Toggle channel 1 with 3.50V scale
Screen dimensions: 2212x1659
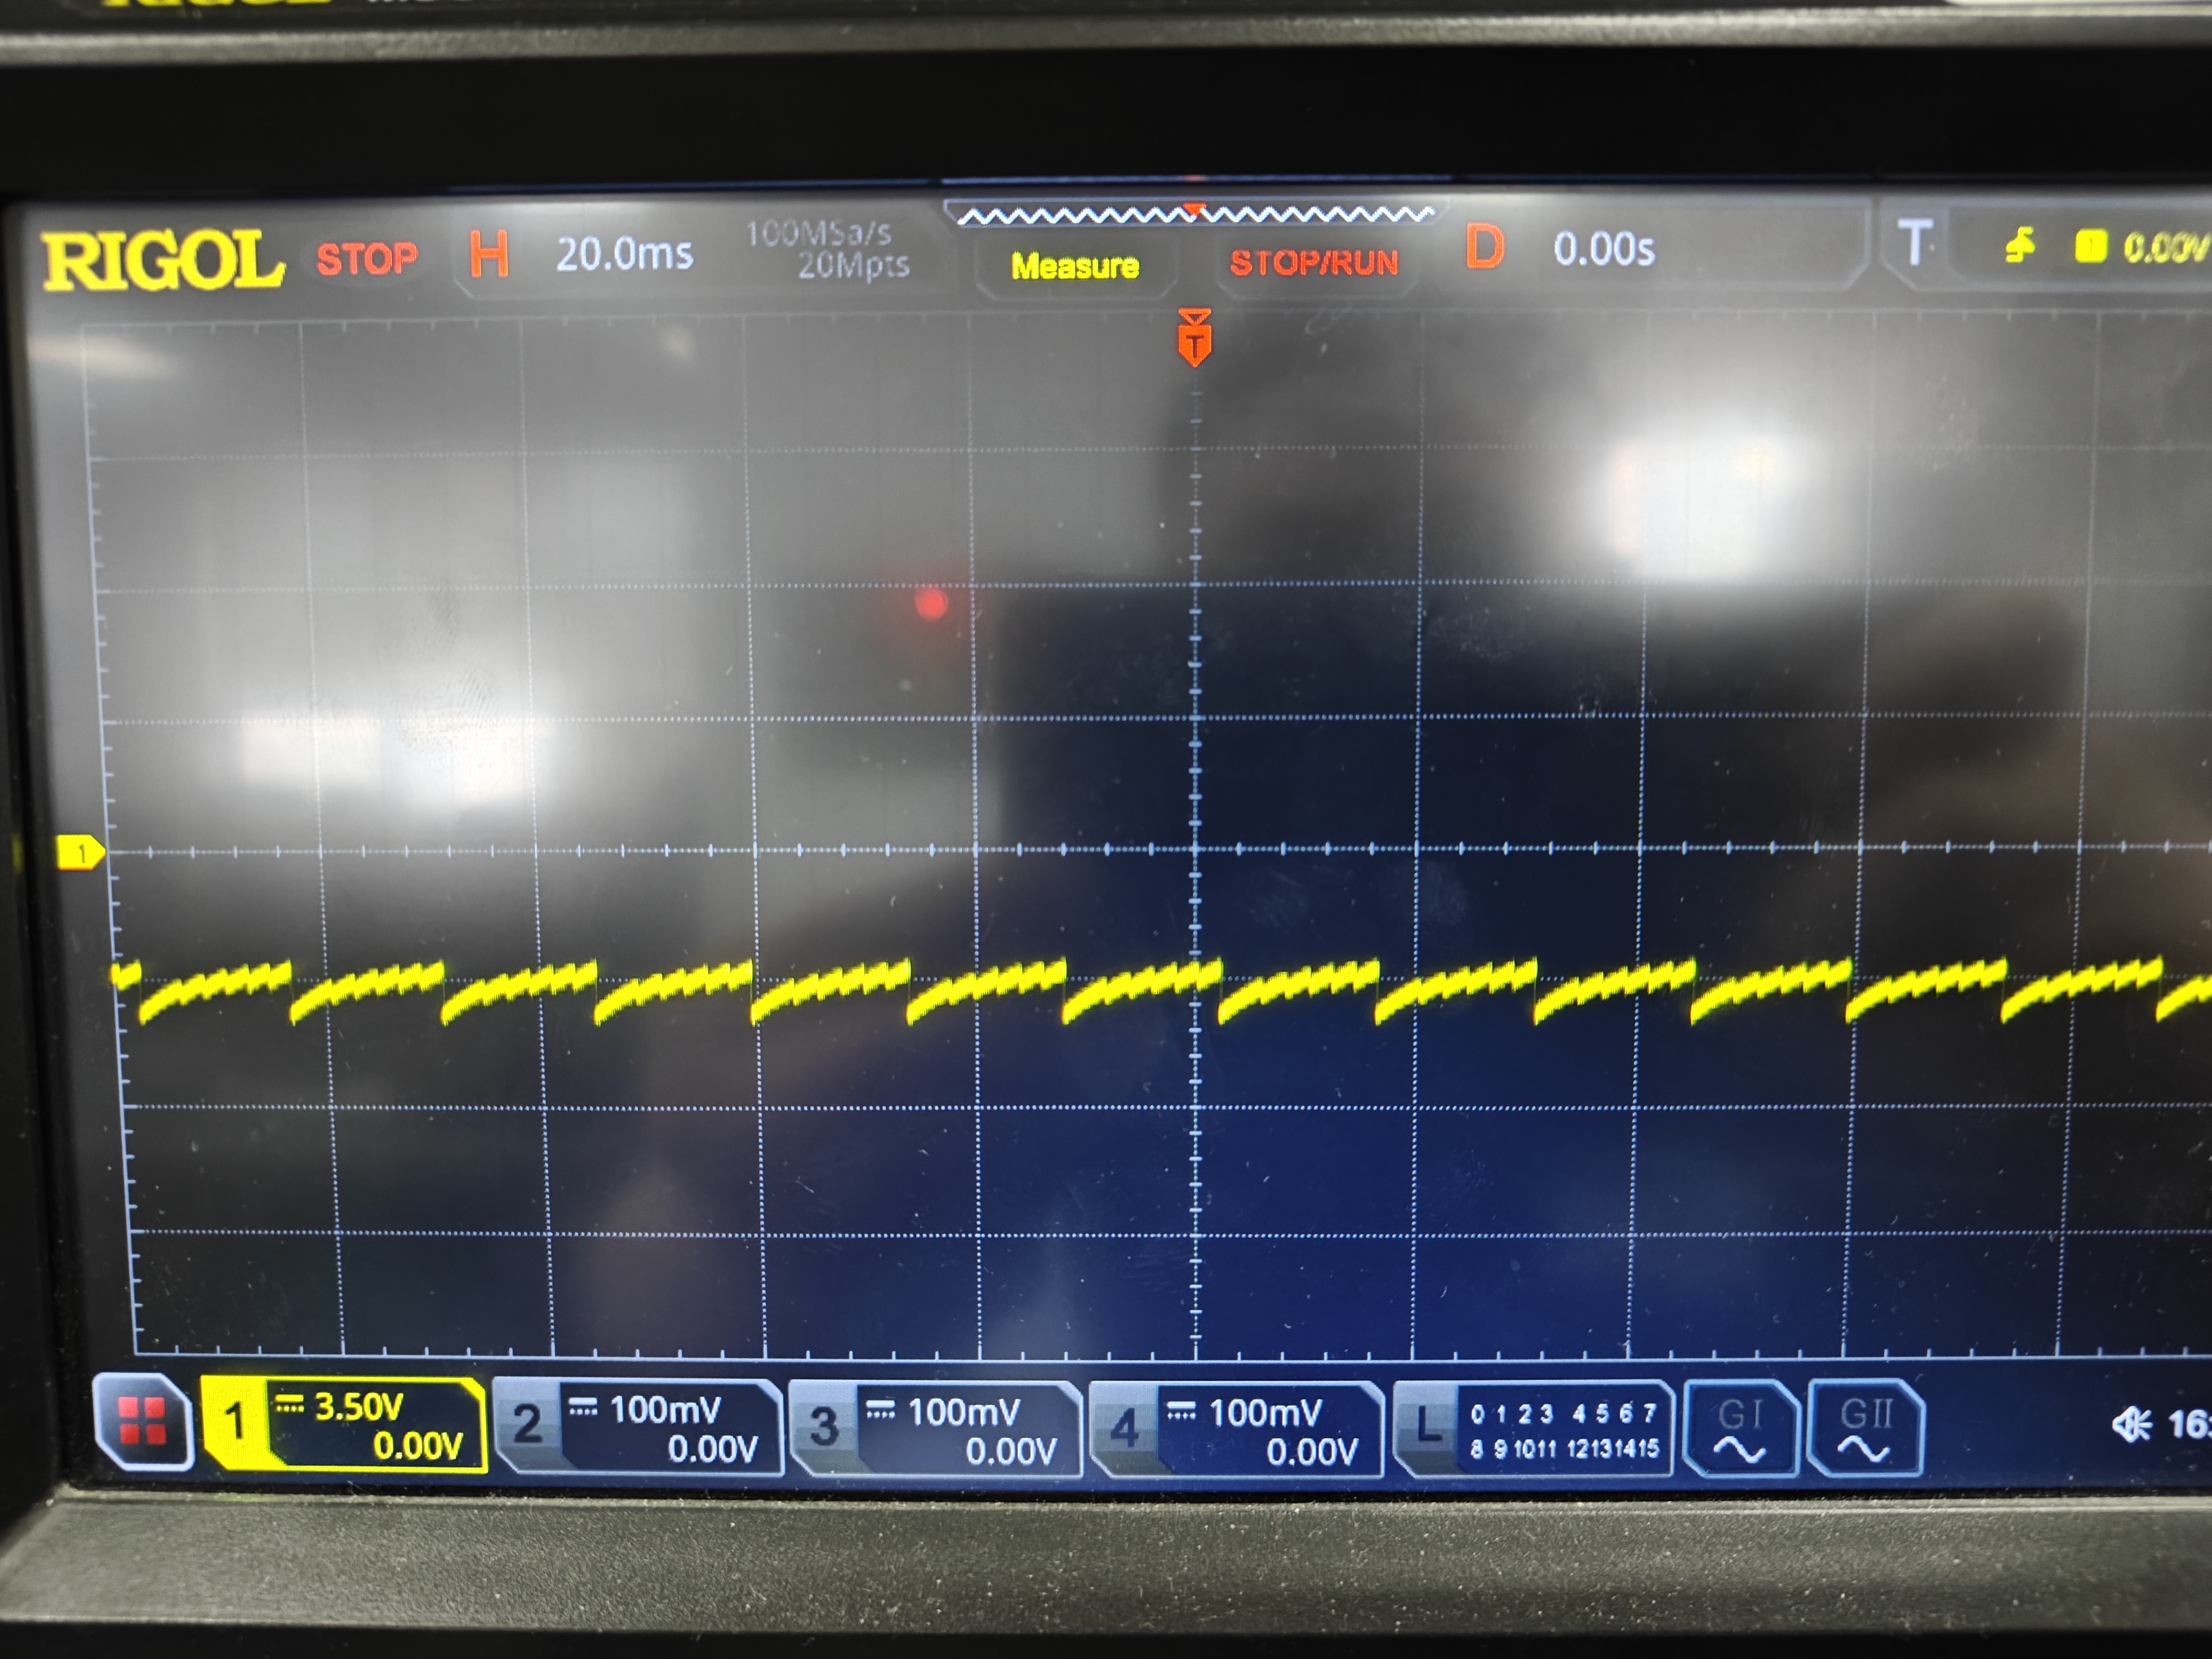pyautogui.click(x=343, y=1424)
